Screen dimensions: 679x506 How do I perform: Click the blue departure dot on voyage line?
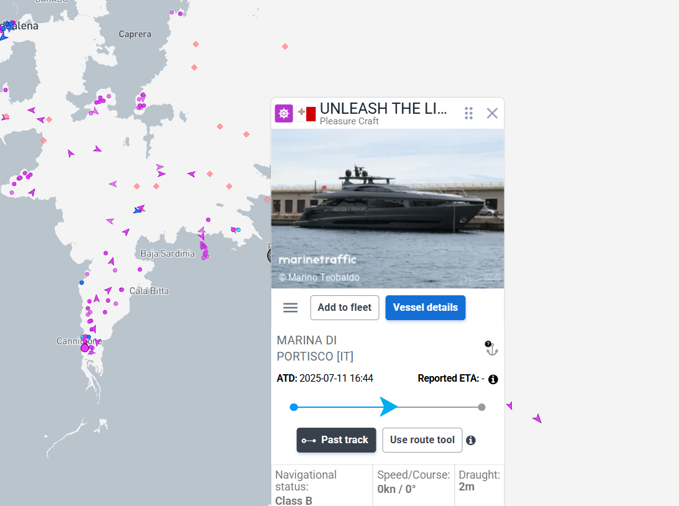pyautogui.click(x=294, y=407)
